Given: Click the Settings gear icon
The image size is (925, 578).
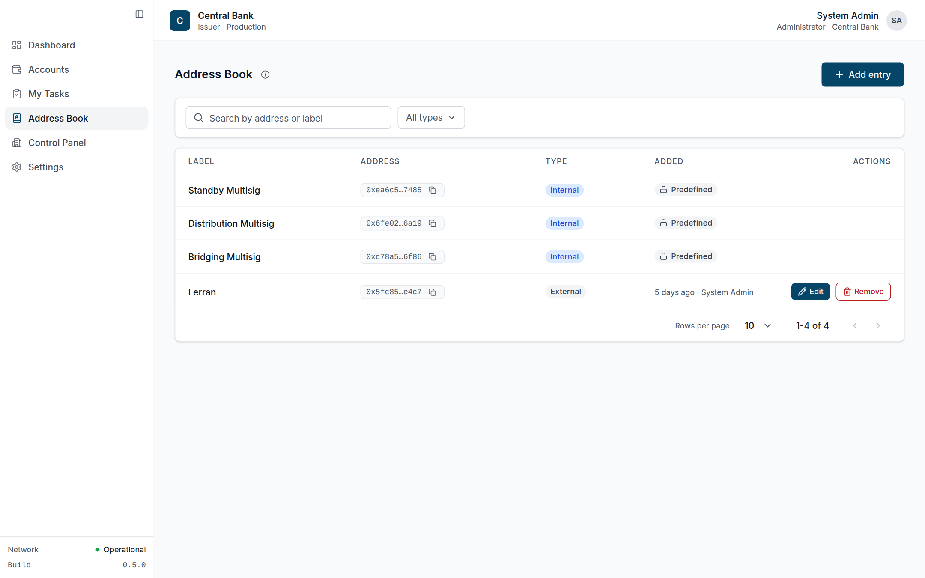Looking at the screenshot, I should 17,167.
